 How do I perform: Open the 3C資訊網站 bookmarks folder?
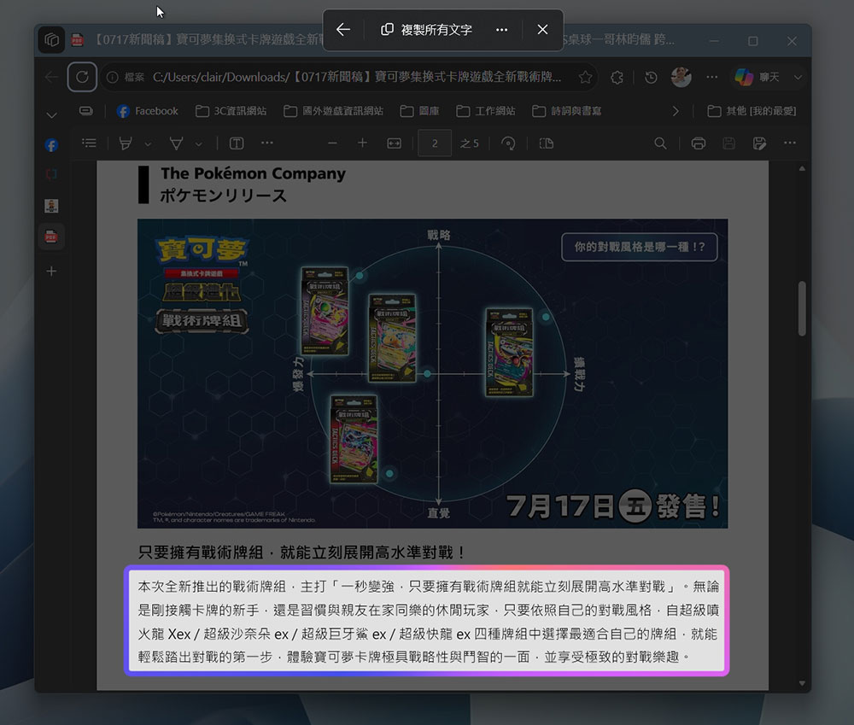click(x=231, y=111)
